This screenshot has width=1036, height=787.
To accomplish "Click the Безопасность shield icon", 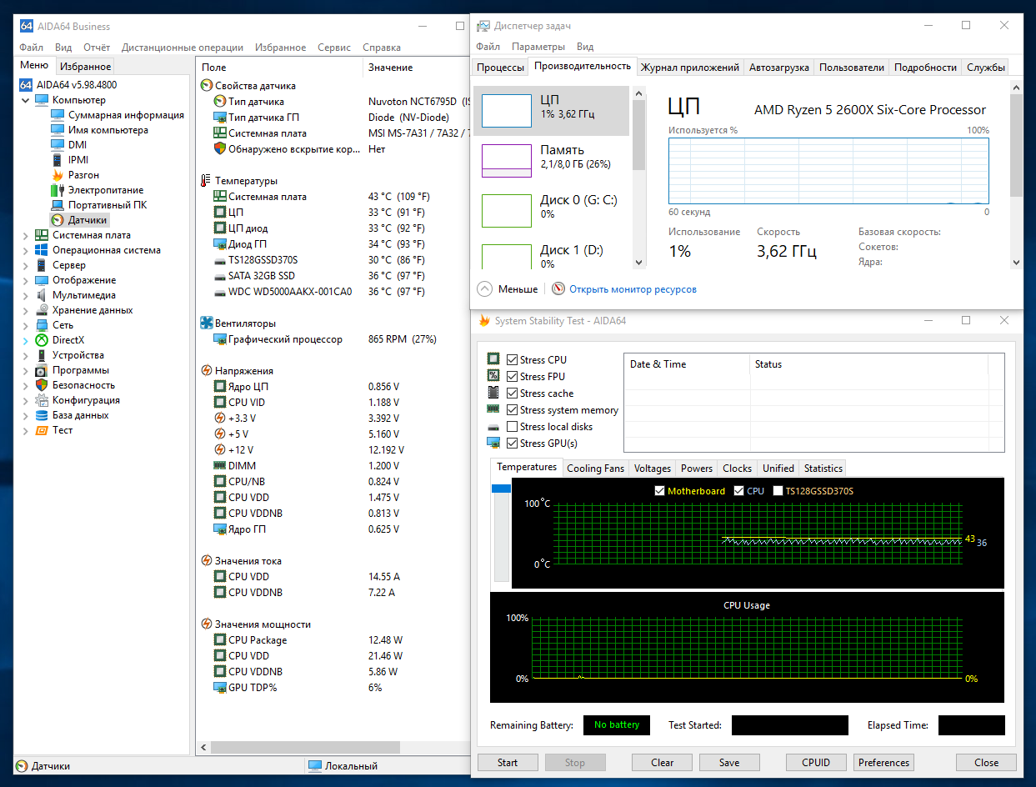I will pyautogui.click(x=42, y=385).
